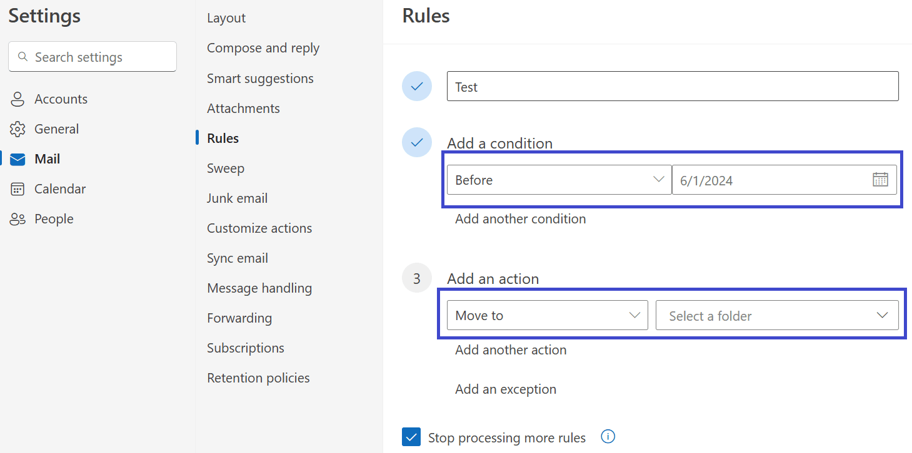This screenshot has height=453, width=912.
Task: Click the search magnifier in Search settings
Action: [23, 56]
